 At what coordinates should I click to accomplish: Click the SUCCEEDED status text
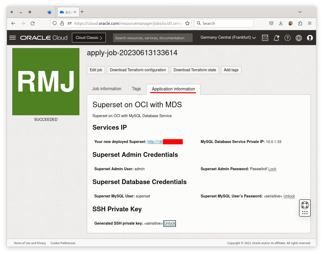pyautogui.click(x=46, y=120)
